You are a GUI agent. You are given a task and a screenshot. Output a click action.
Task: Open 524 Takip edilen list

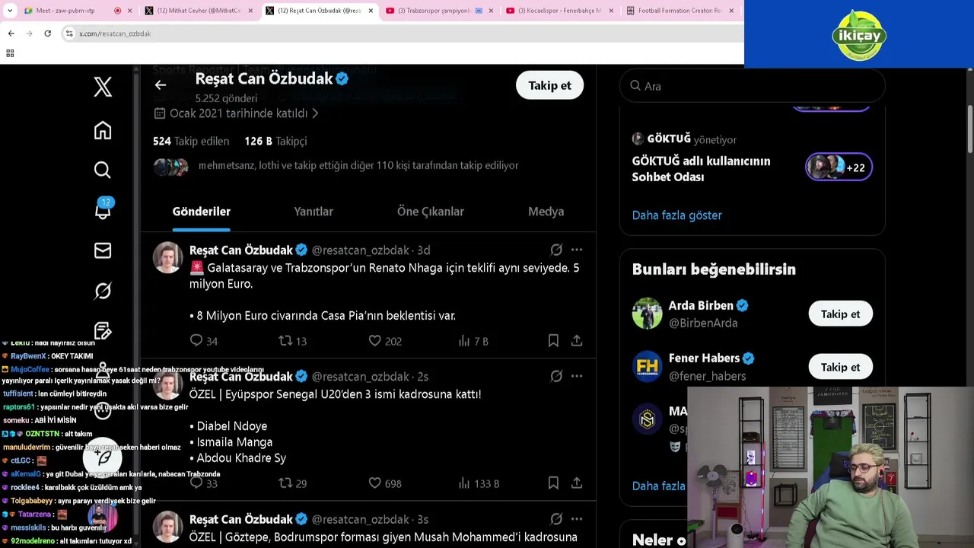[x=191, y=141]
